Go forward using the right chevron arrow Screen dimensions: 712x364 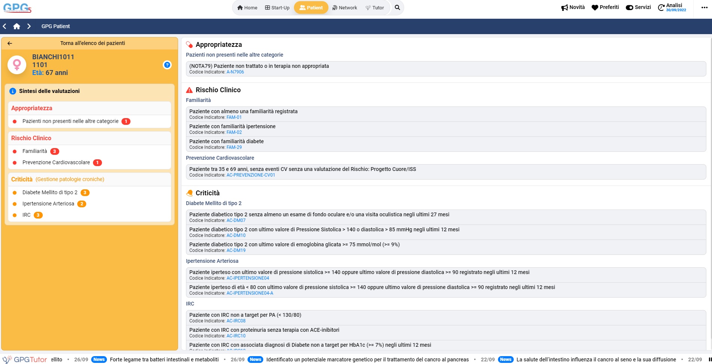pyautogui.click(x=29, y=26)
